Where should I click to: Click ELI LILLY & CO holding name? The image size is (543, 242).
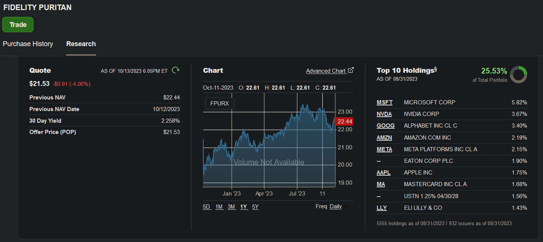coord(423,208)
